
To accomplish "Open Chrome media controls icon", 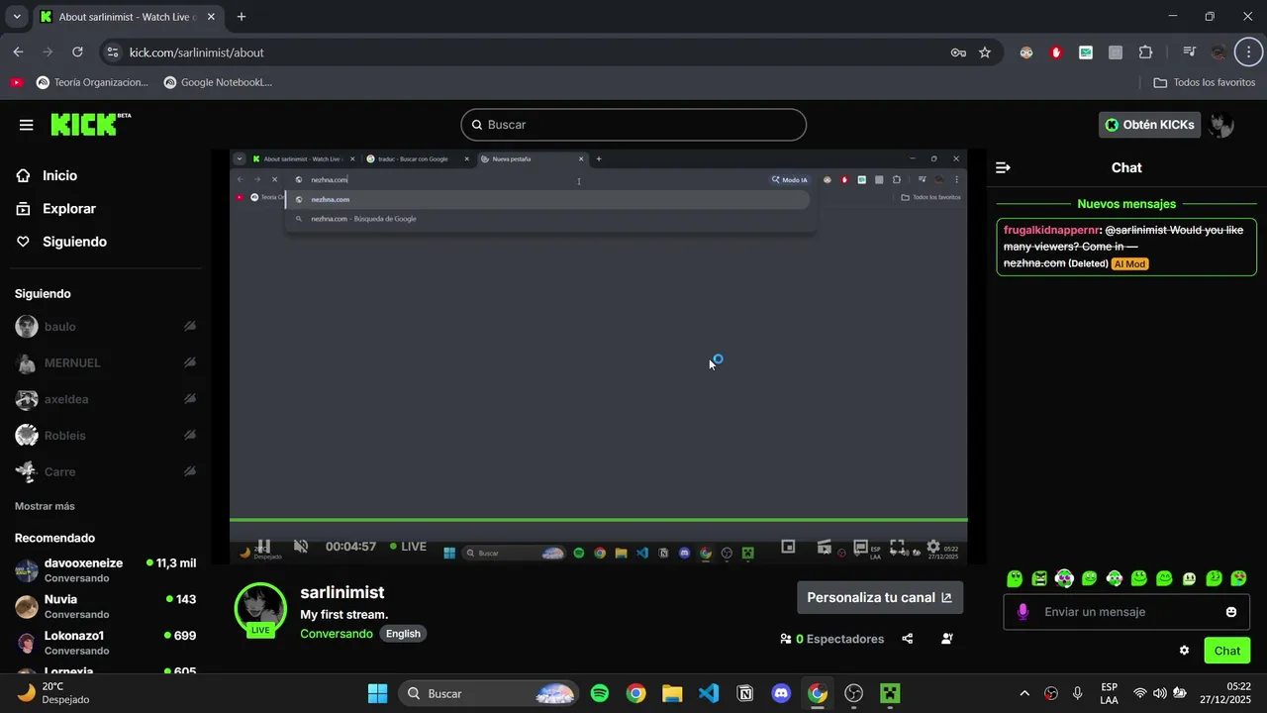I will tap(1189, 52).
